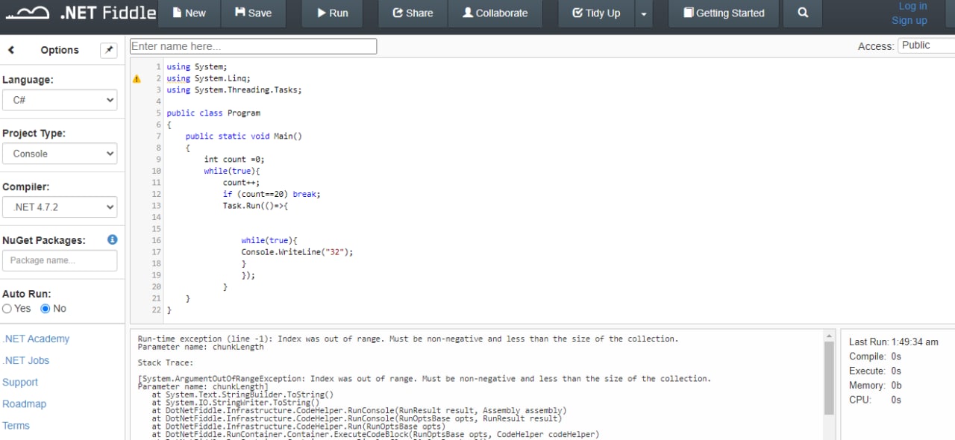This screenshot has width=955, height=440.
Task: Open the Terms link
Action: click(x=16, y=425)
